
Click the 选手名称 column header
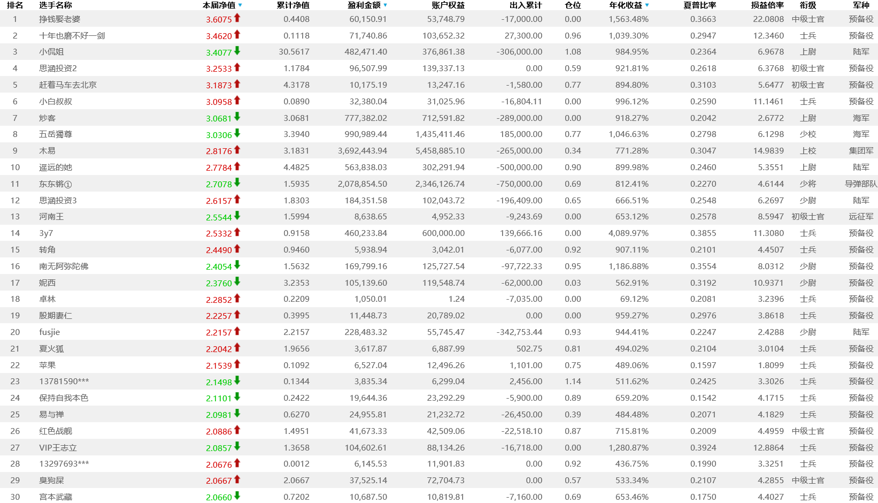tap(56, 5)
